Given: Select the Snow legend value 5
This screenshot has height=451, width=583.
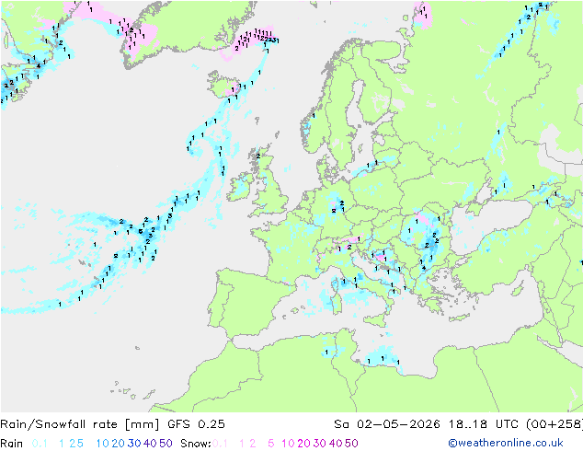Looking at the screenshot, I should click(271, 444).
